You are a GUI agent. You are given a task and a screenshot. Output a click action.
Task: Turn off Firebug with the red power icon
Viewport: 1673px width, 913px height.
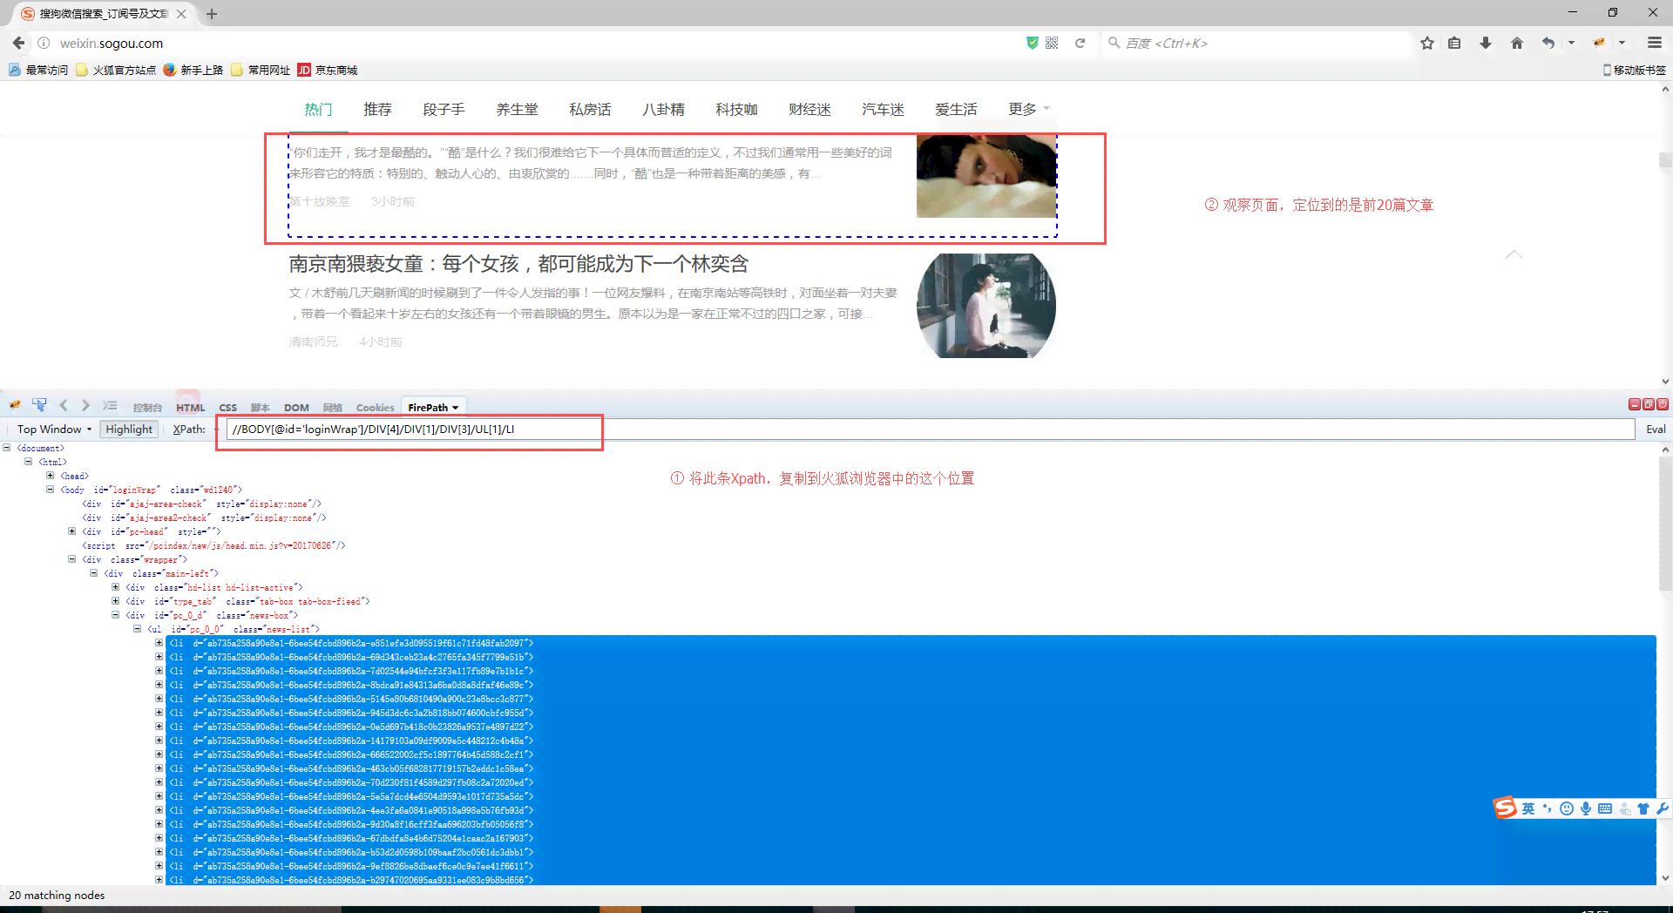[1663, 404]
